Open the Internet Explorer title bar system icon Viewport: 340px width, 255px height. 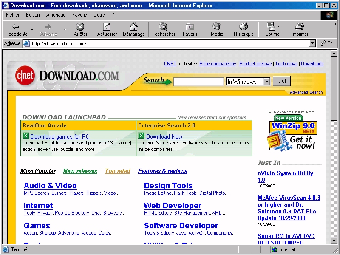(6, 5)
